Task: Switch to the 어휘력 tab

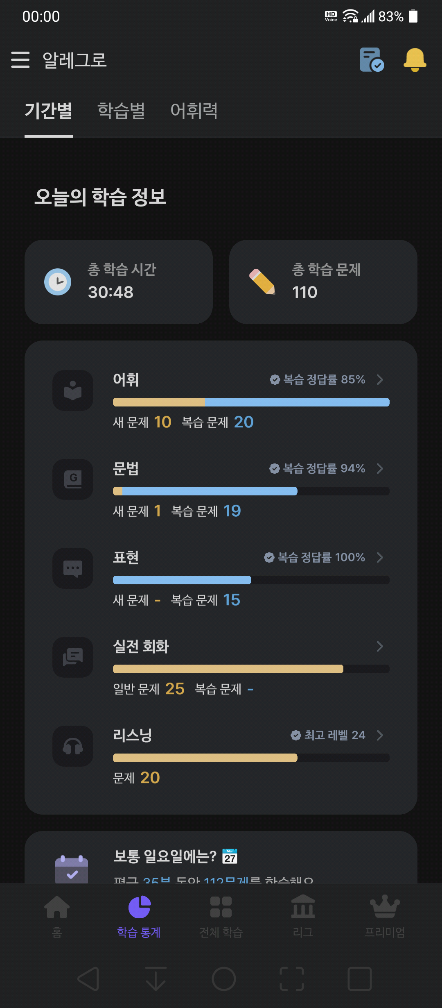Action: [194, 111]
